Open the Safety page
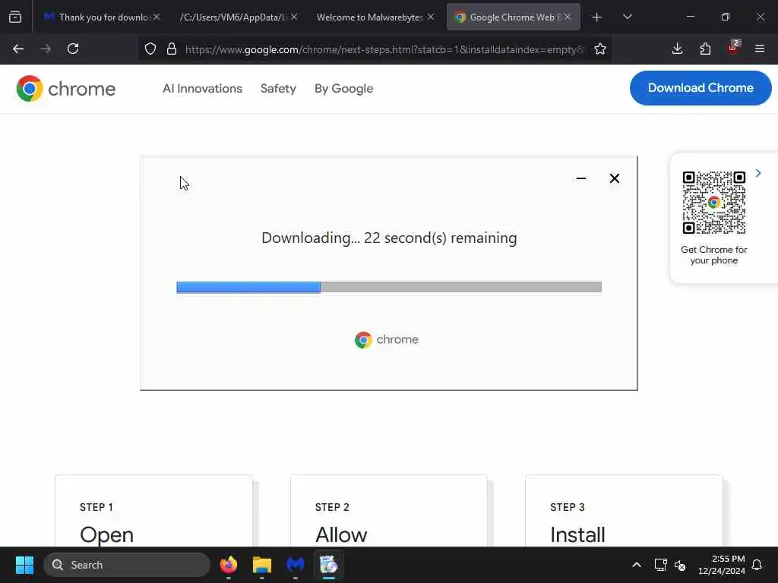Screen dimensions: 778x583 point(278,89)
